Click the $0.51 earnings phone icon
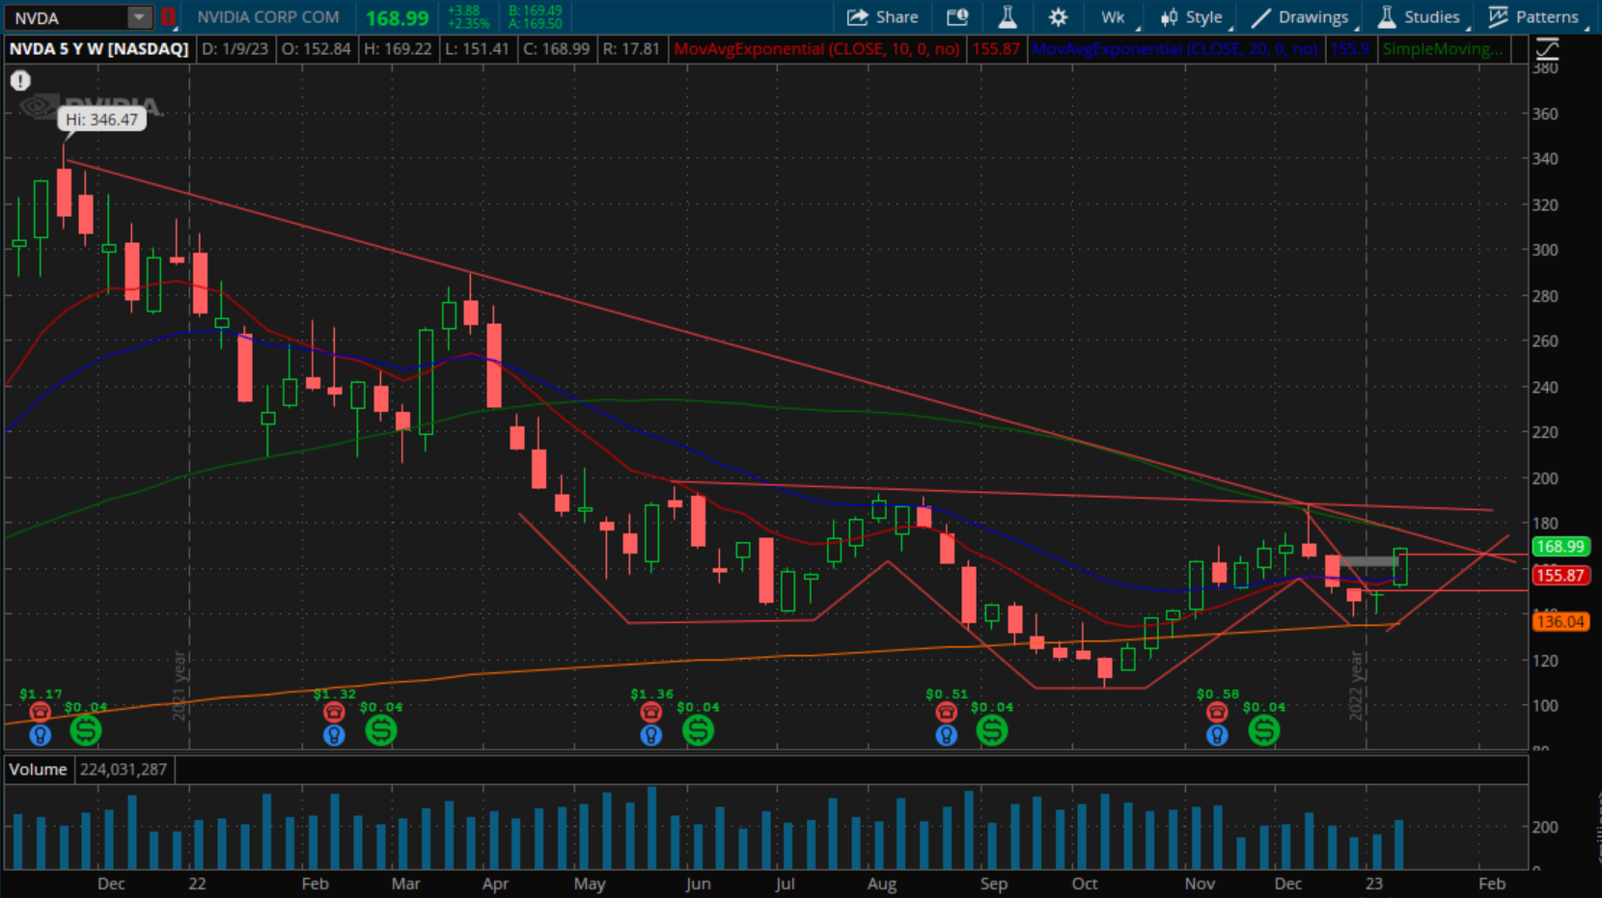The image size is (1602, 898). [947, 712]
